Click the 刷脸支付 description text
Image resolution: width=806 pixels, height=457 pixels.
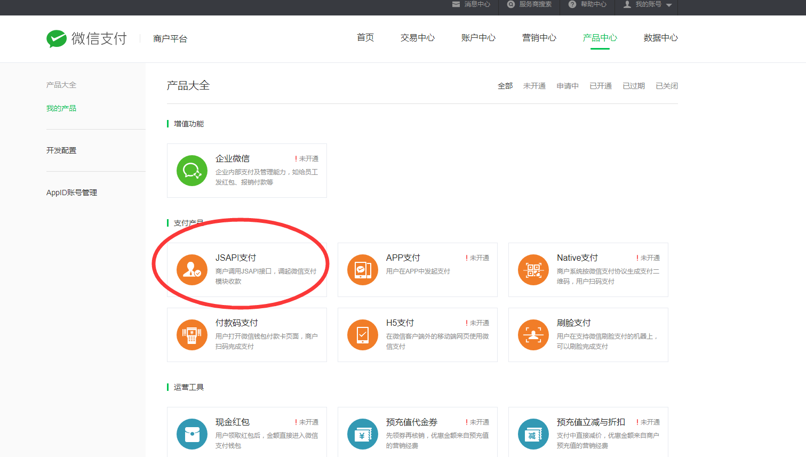click(x=608, y=341)
